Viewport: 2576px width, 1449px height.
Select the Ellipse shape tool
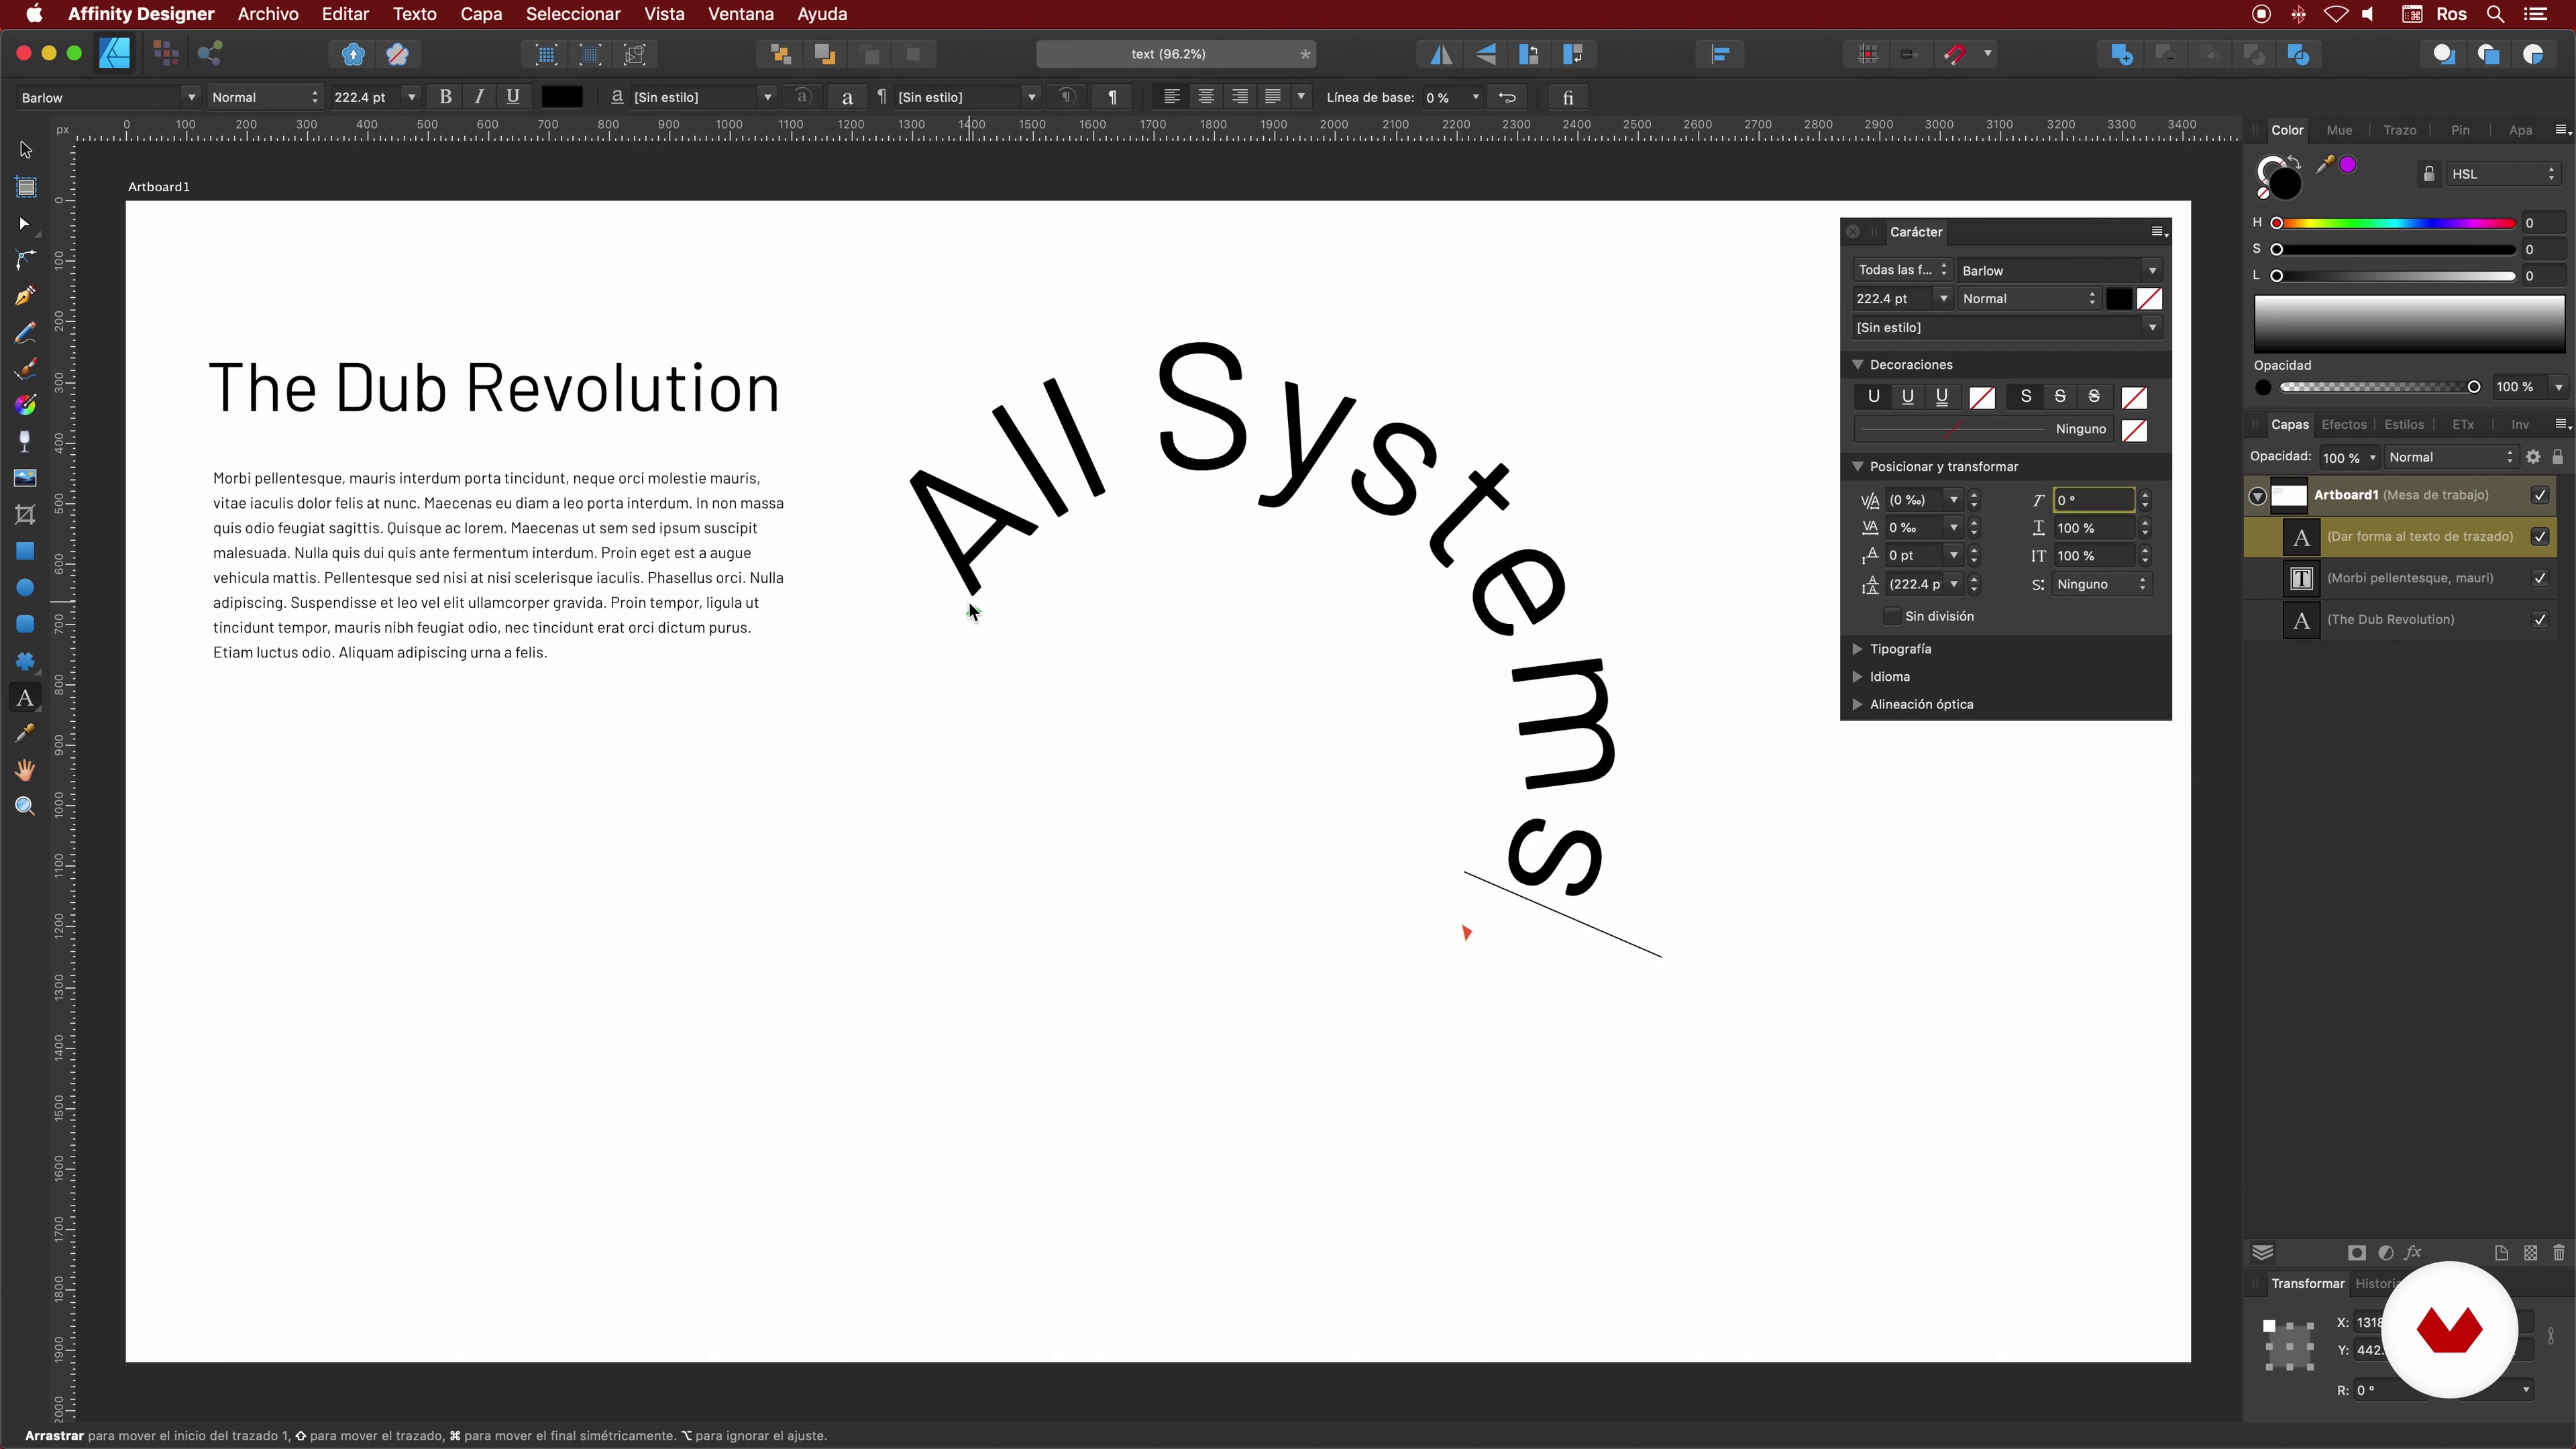[x=25, y=588]
